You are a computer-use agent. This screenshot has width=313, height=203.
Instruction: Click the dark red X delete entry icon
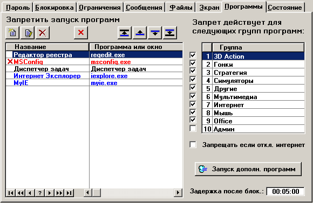[x=43, y=32]
